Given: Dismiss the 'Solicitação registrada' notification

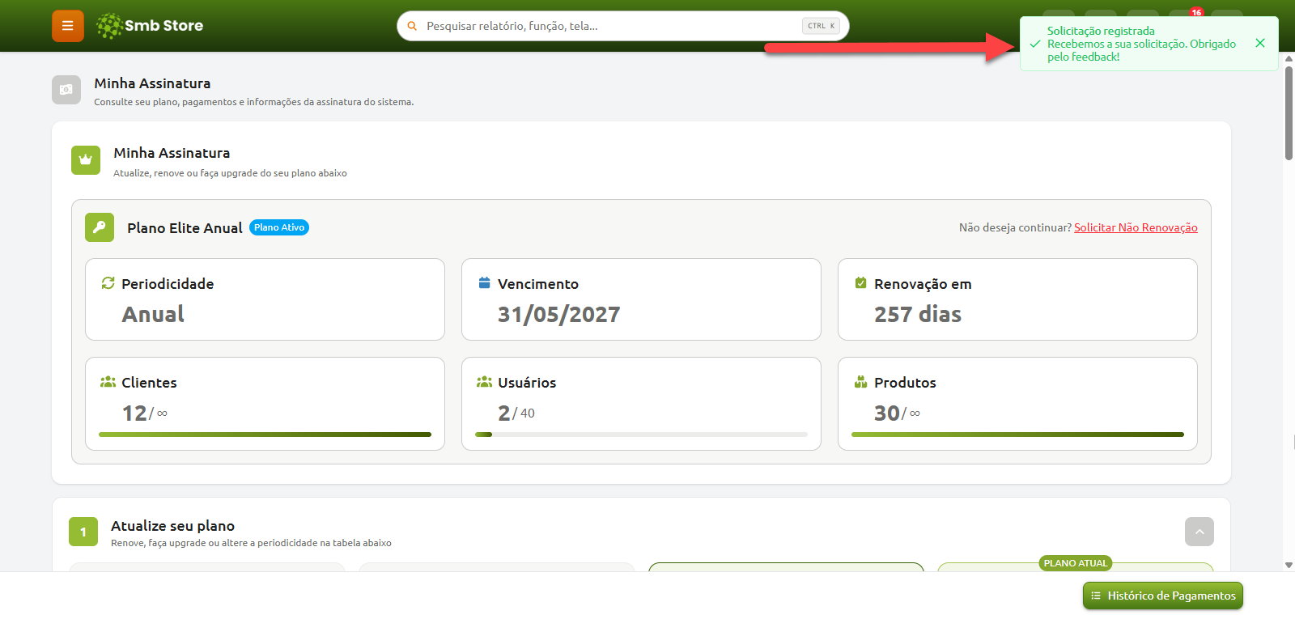Looking at the screenshot, I should coord(1260,43).
